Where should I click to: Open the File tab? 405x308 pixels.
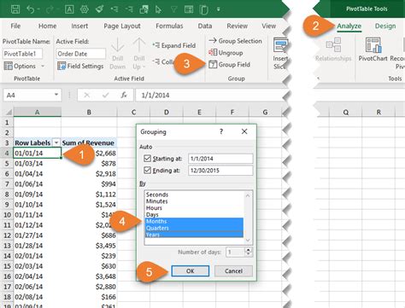click(x=15, y=26)
